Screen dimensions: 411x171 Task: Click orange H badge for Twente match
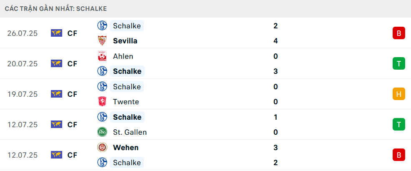pos(398,94)
